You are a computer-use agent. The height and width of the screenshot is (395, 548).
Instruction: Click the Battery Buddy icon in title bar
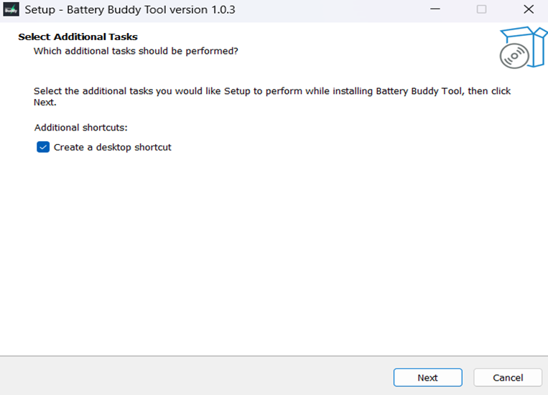(11, 10)
